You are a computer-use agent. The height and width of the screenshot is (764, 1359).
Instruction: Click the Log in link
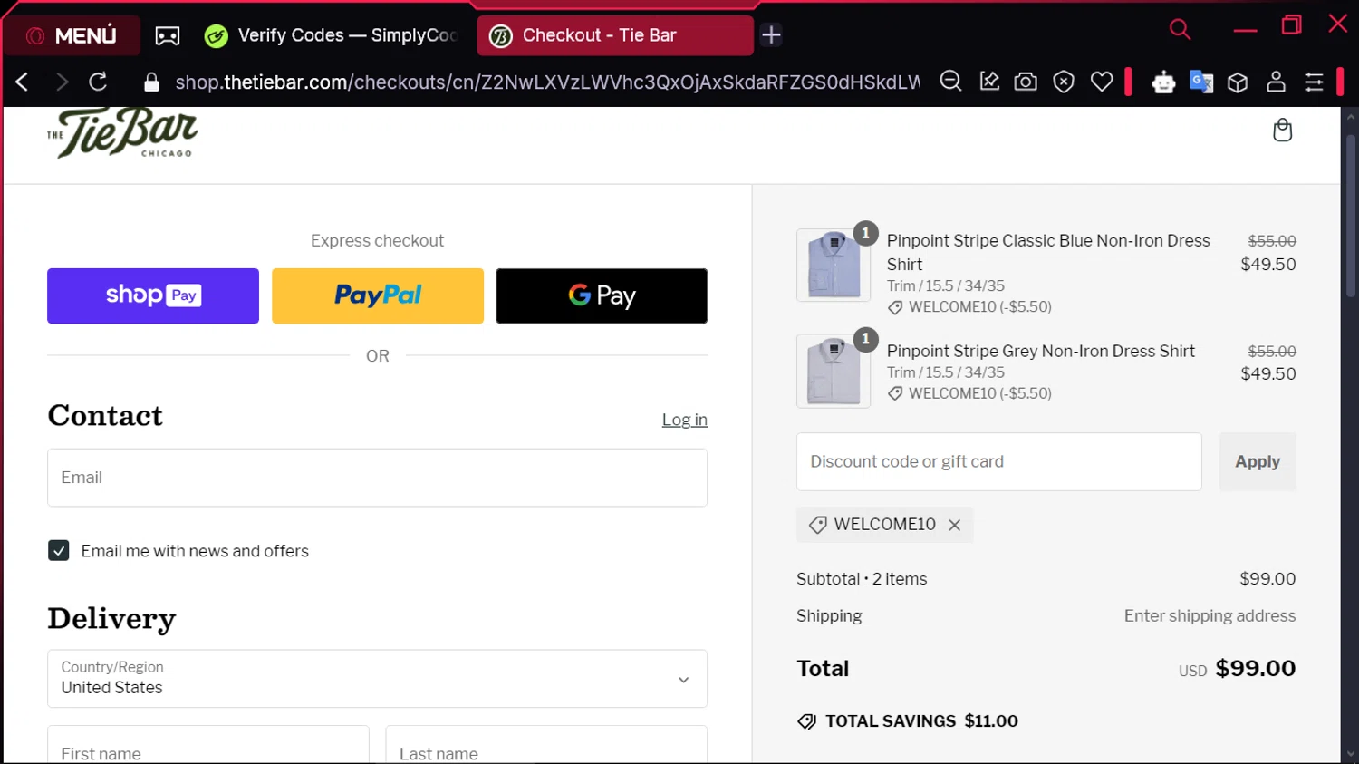[x=684, y=420]
